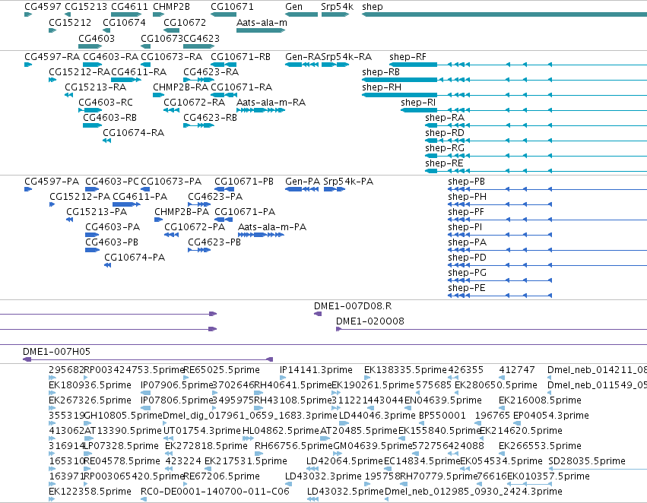Select the CHMP2B-RA transcript label

180,87
